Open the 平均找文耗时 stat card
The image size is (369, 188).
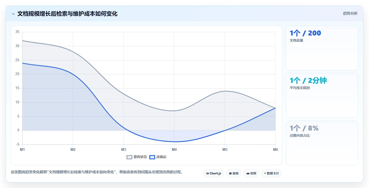click(322, 95)
